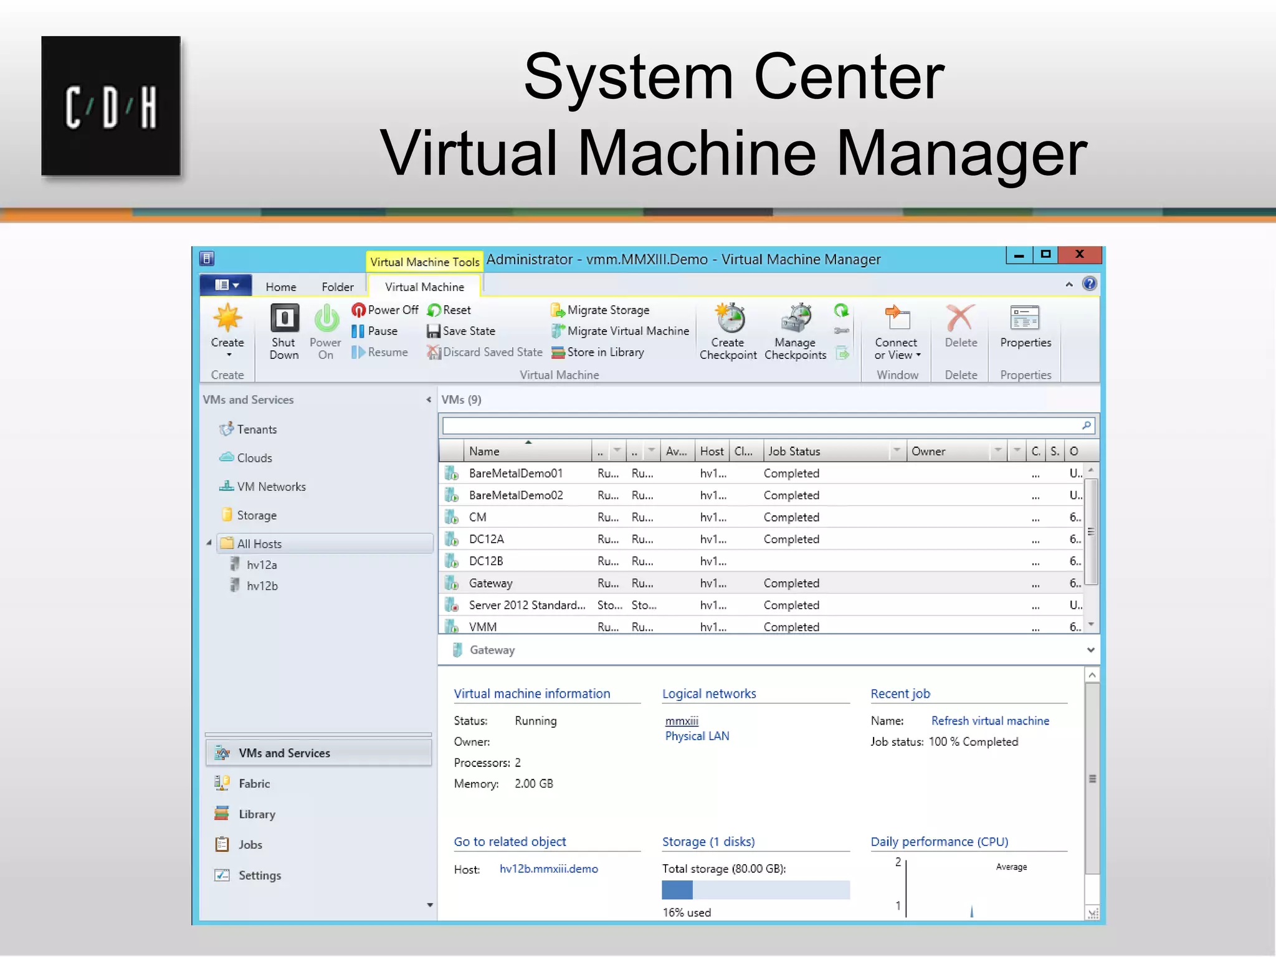Click the Repair wrench icon in ribbon
Screen dimensions: 1276x957
point(842,331)
